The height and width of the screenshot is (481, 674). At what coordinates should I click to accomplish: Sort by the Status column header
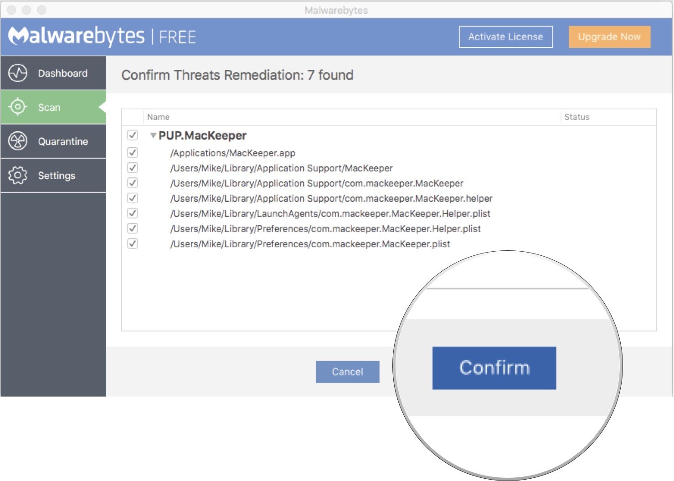[577, 117]
